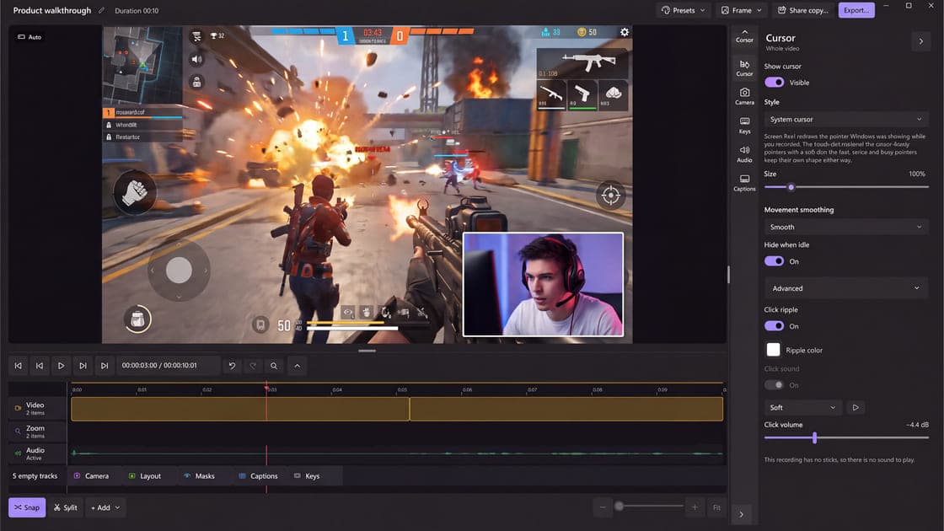The height and width of the screenshot is (531, 944).
Task: Open the Captions section in the sidebar
Action: point(745,183)
